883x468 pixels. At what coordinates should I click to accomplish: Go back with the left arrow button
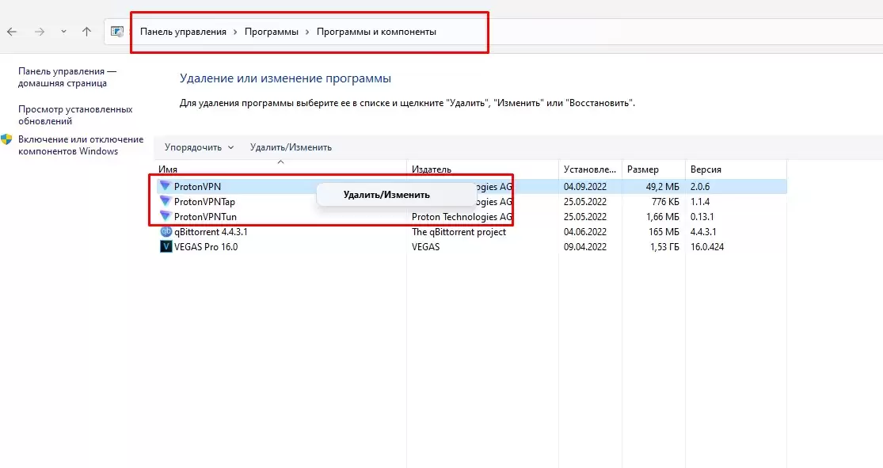click(12, 32)
